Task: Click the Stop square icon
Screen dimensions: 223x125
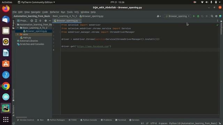Action: [207, 16]
